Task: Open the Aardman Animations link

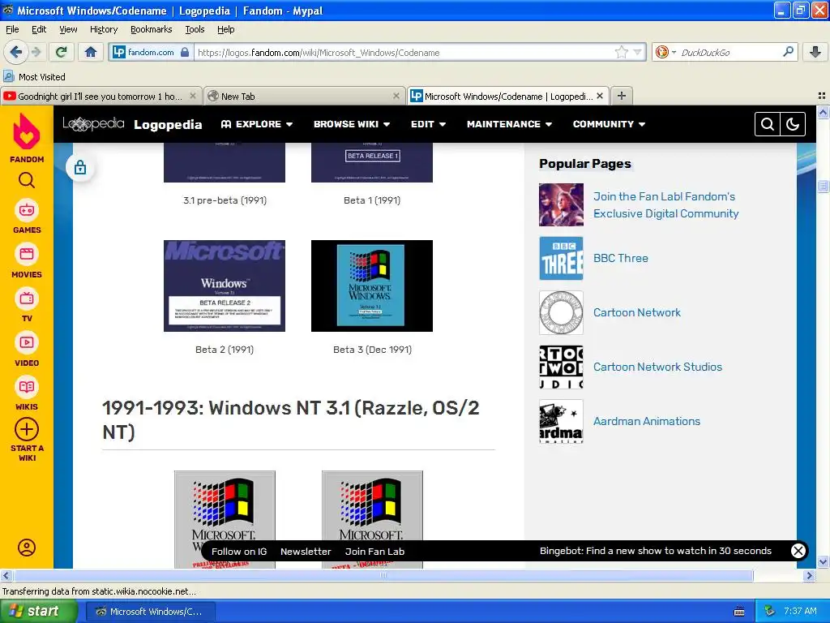Action: (646, 421)
